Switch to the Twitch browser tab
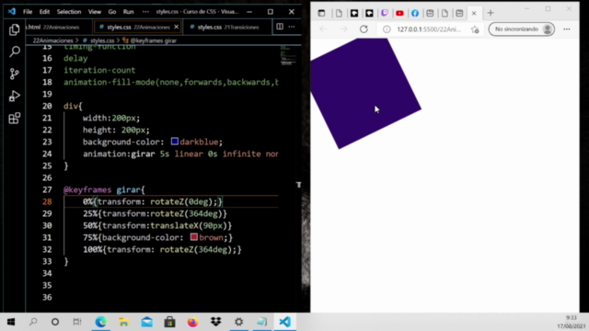 click(x=385, y=13)
